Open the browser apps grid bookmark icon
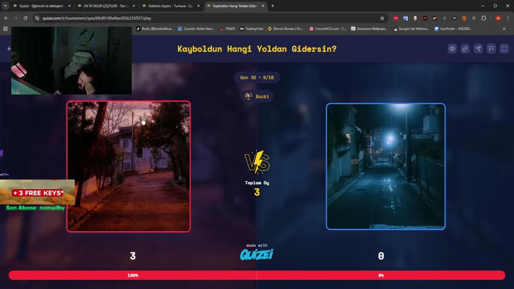Image resolution: width=514 pixels, height=289 pixels. tap(5, 29)
